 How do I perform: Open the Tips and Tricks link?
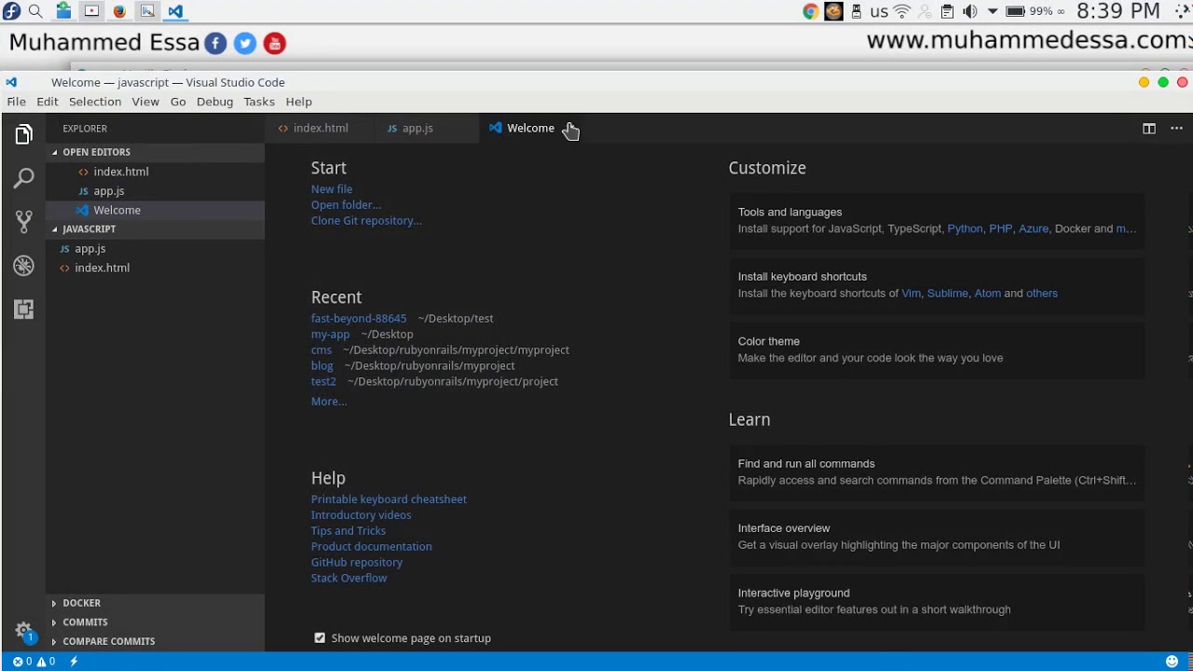[x=349, y=531]
